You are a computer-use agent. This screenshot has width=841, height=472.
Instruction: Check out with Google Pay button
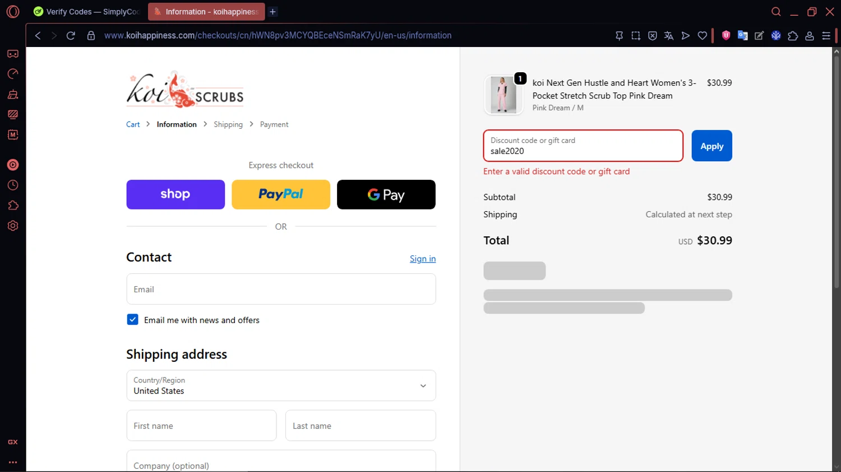coord(386,194)
